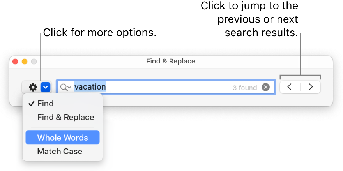The height and width of the screenshot is (171, 343).
Task: Enable the Whole Words option
Action: point(62,138)
